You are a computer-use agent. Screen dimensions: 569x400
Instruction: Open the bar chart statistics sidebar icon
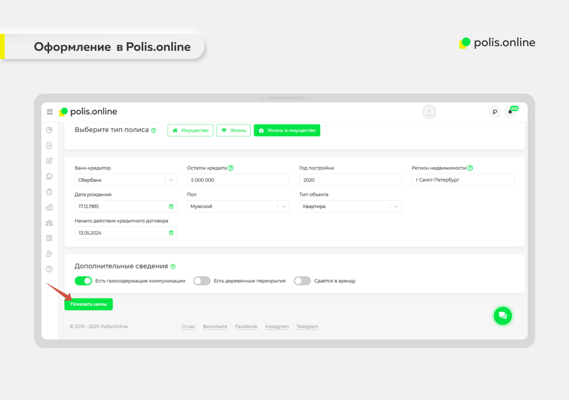[49, 208]
